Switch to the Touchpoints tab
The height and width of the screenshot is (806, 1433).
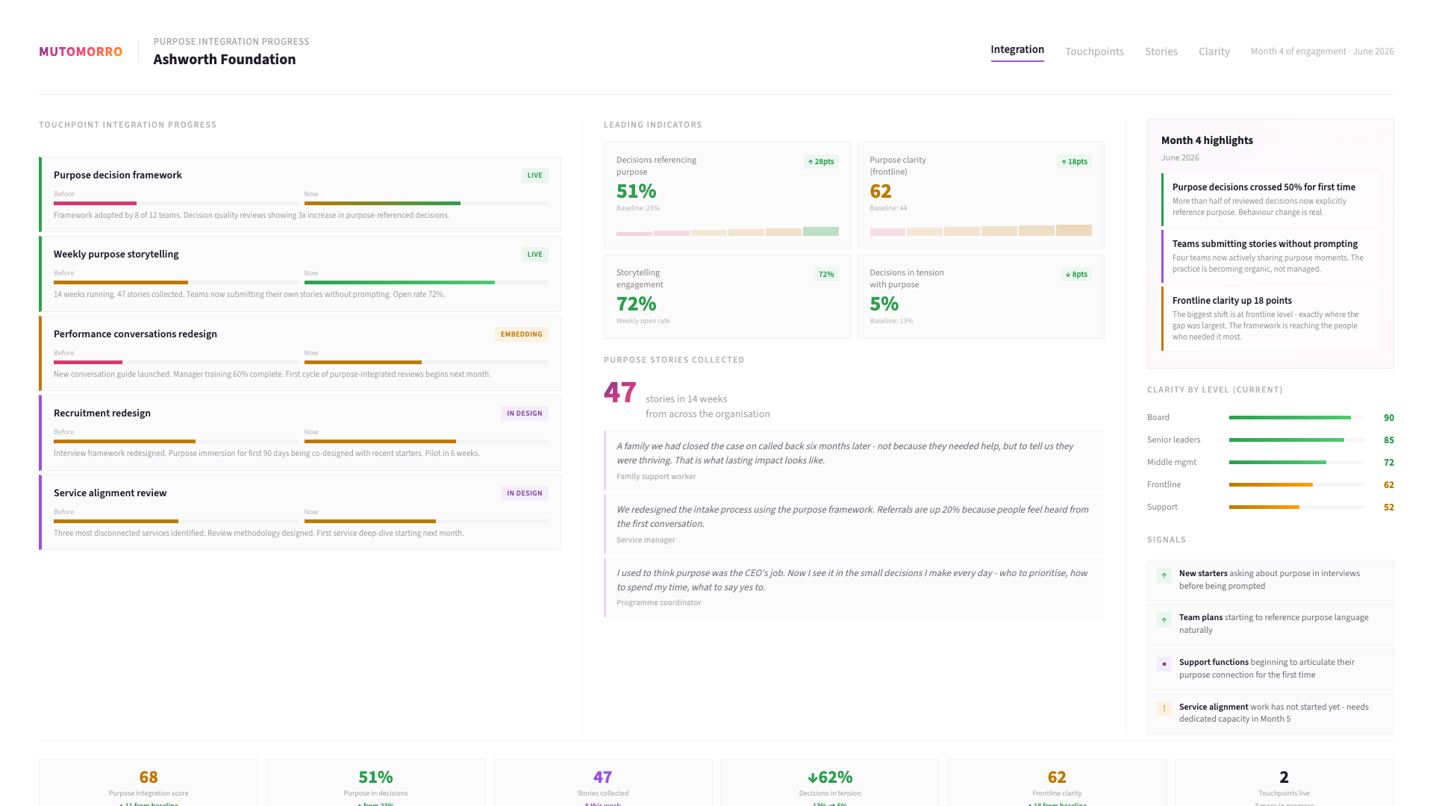[1094, 51]
